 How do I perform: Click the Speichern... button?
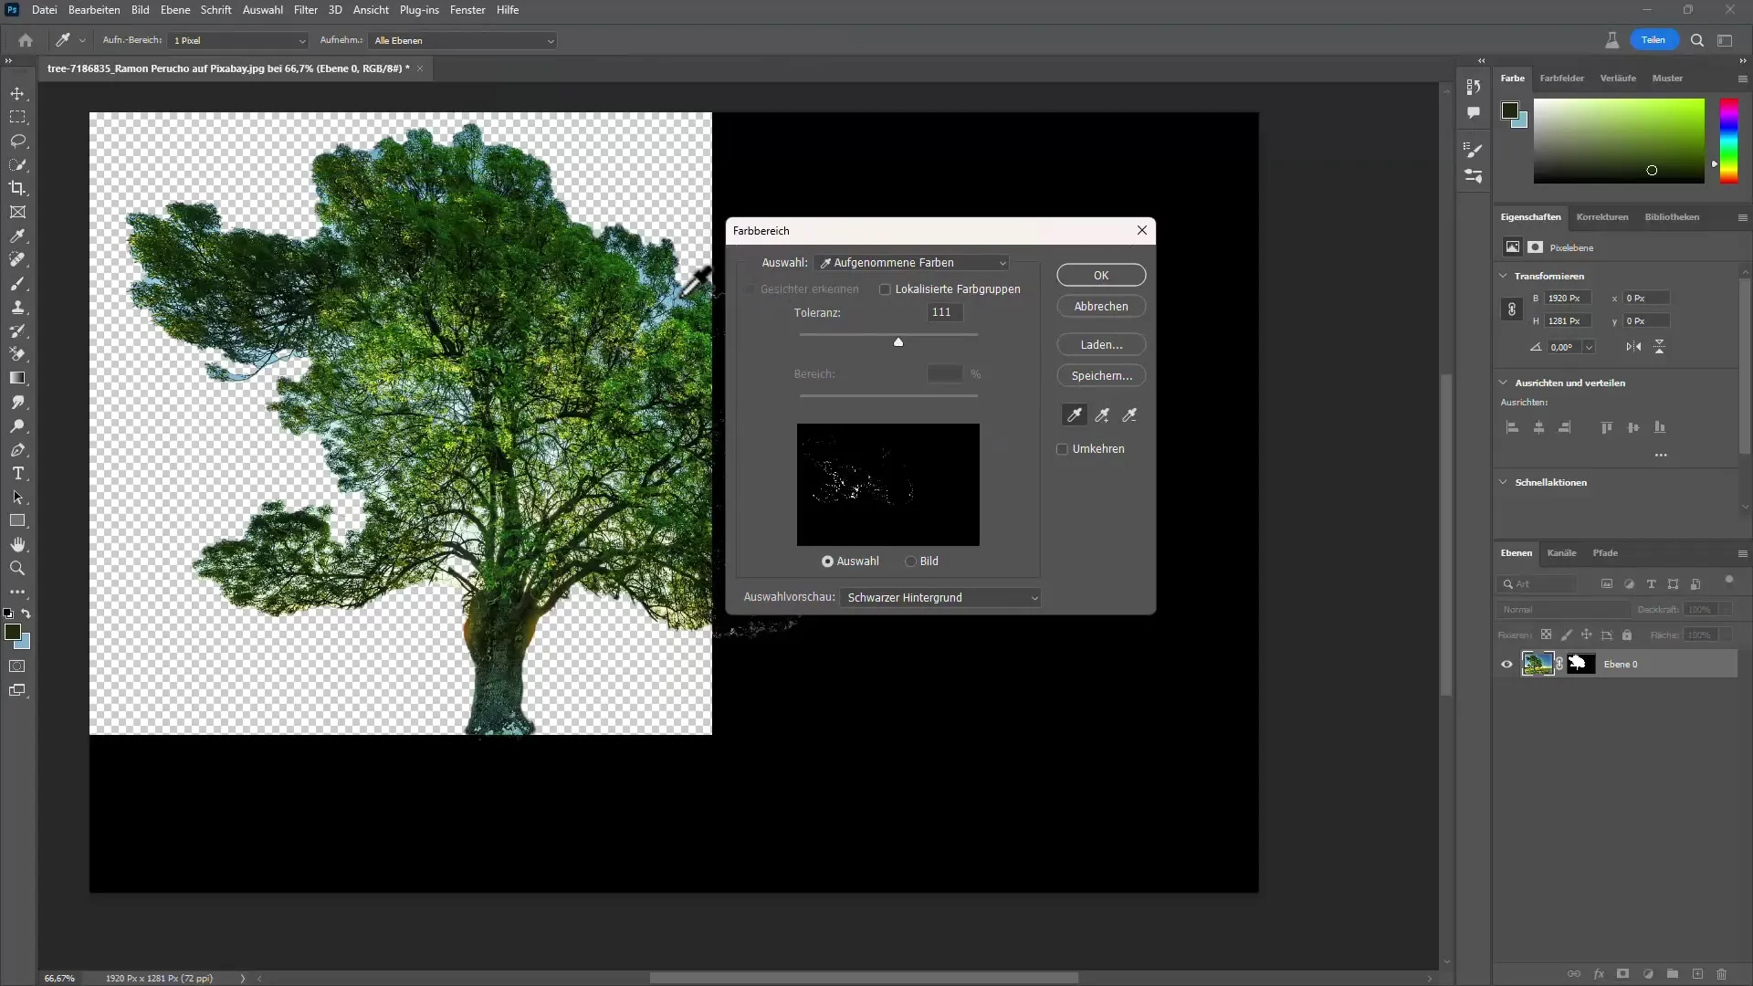(1101, 376)
